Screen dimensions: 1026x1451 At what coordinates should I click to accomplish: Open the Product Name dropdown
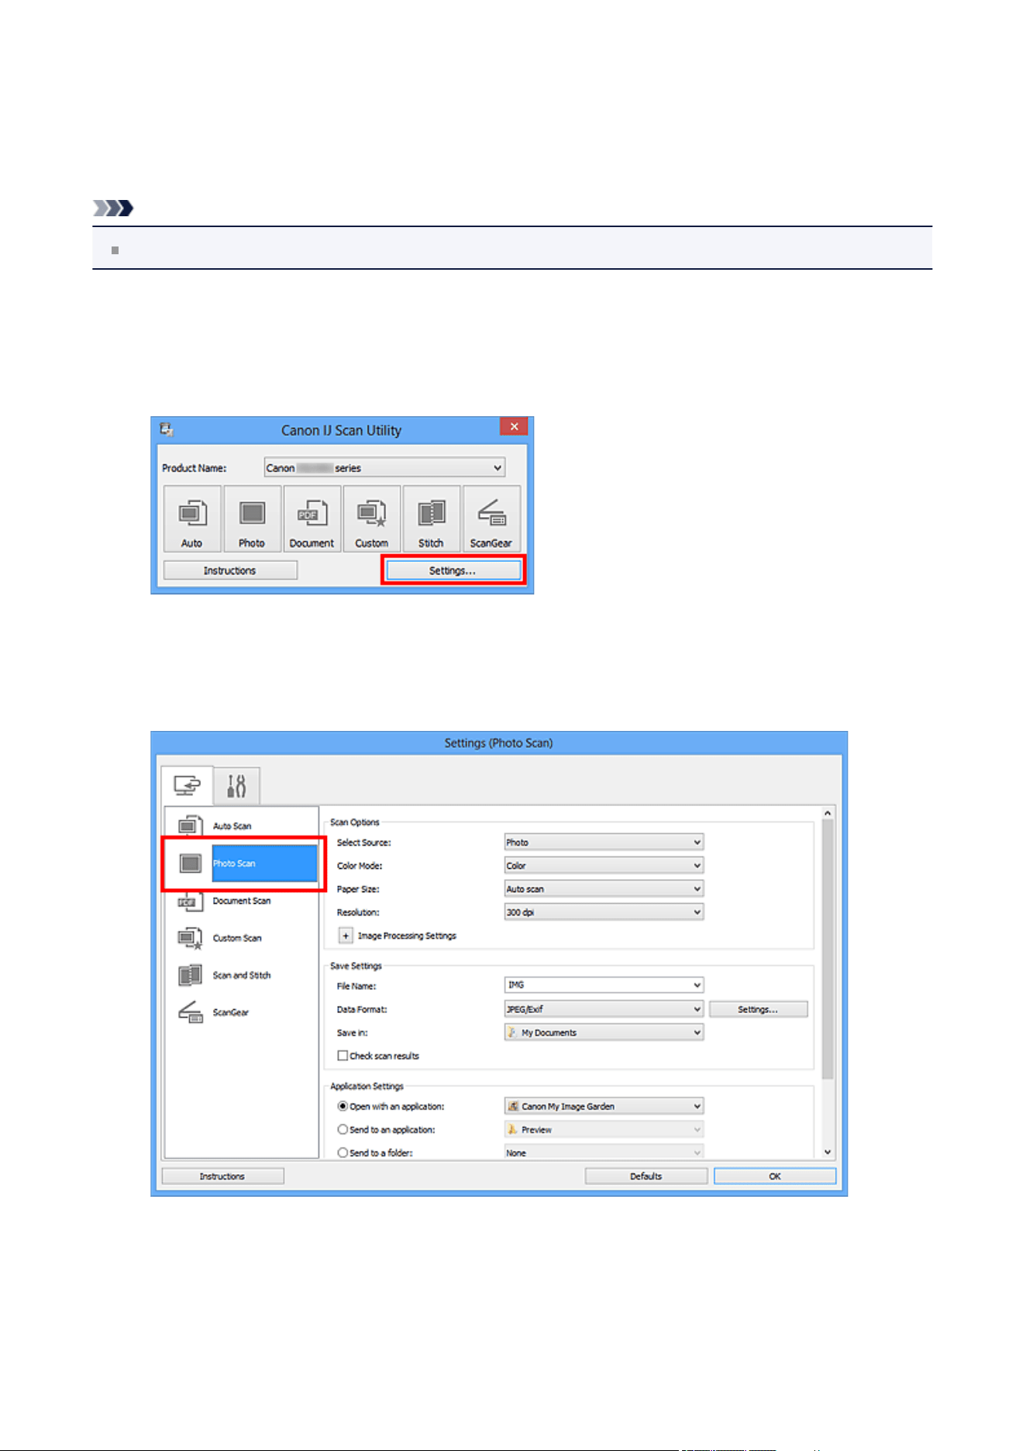point(384,468)
